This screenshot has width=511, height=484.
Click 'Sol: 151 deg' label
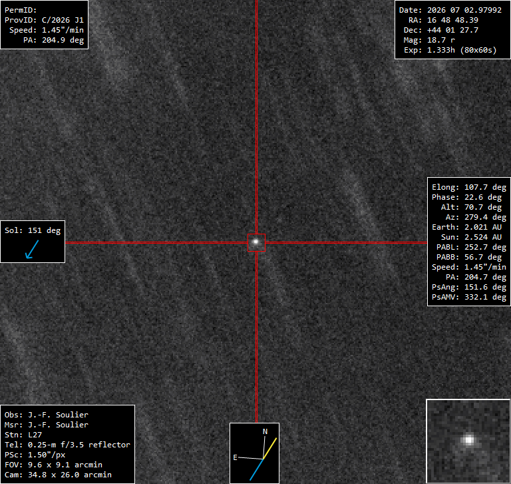pos(33,230)
